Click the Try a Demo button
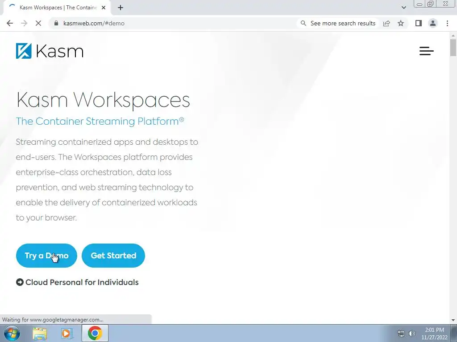This screenshot has width=457, height=342. pyautogui.click(x=46, y=256)
